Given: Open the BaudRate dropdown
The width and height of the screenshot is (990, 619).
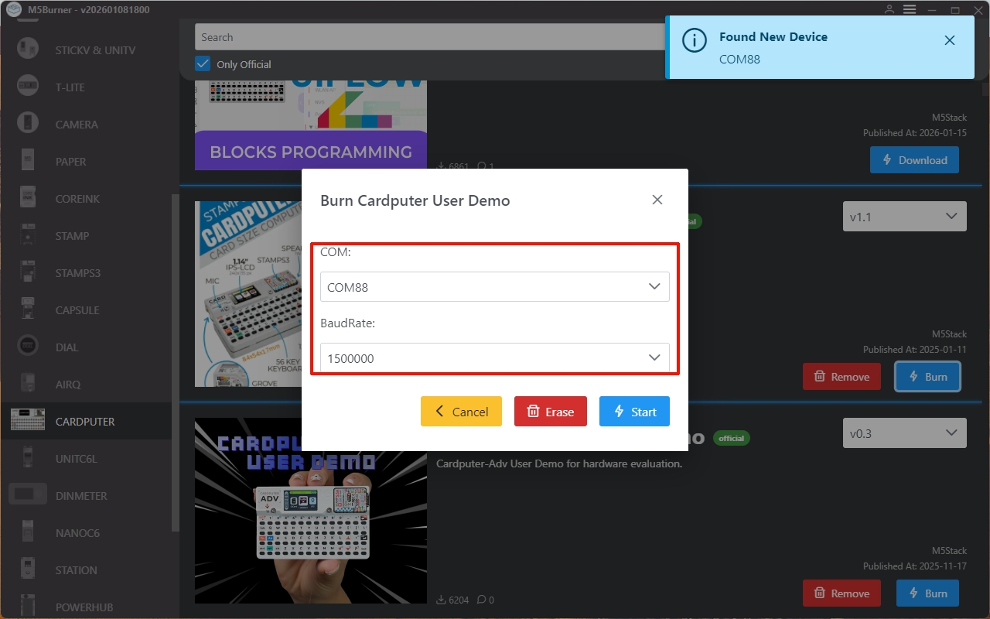Looking at the screenshot, I should tap(494, 358).
